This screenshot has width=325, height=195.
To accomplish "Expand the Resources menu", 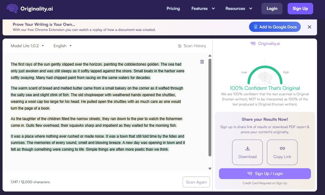I will click(238, 9).
